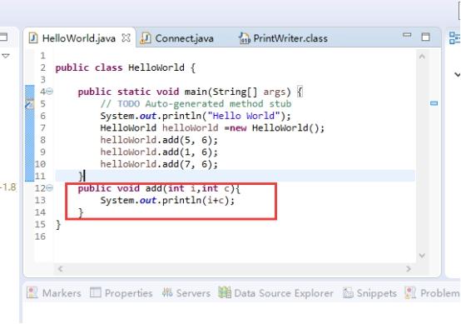Maximize the editor area
Viewport: 461px width, 324px height.
425,37
